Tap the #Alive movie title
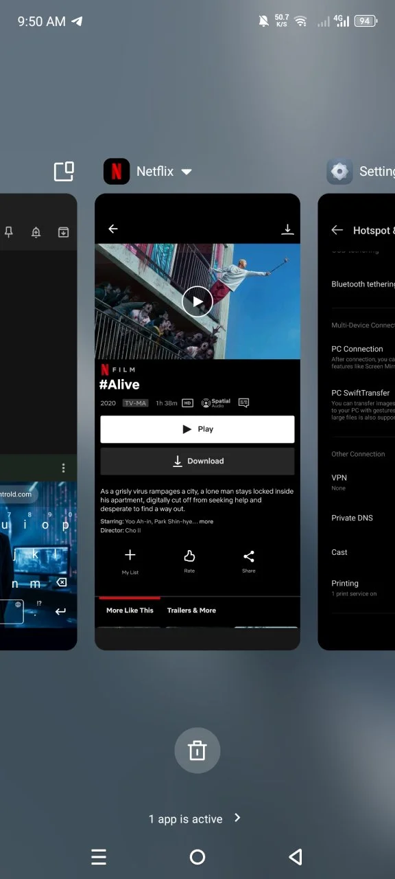The image size is (395, 879). coord(119,385)
